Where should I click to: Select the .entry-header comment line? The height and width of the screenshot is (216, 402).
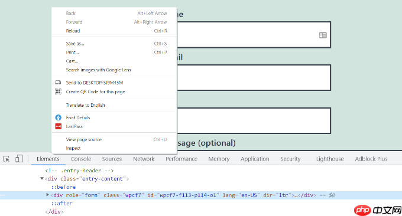(x=79, y=171)
